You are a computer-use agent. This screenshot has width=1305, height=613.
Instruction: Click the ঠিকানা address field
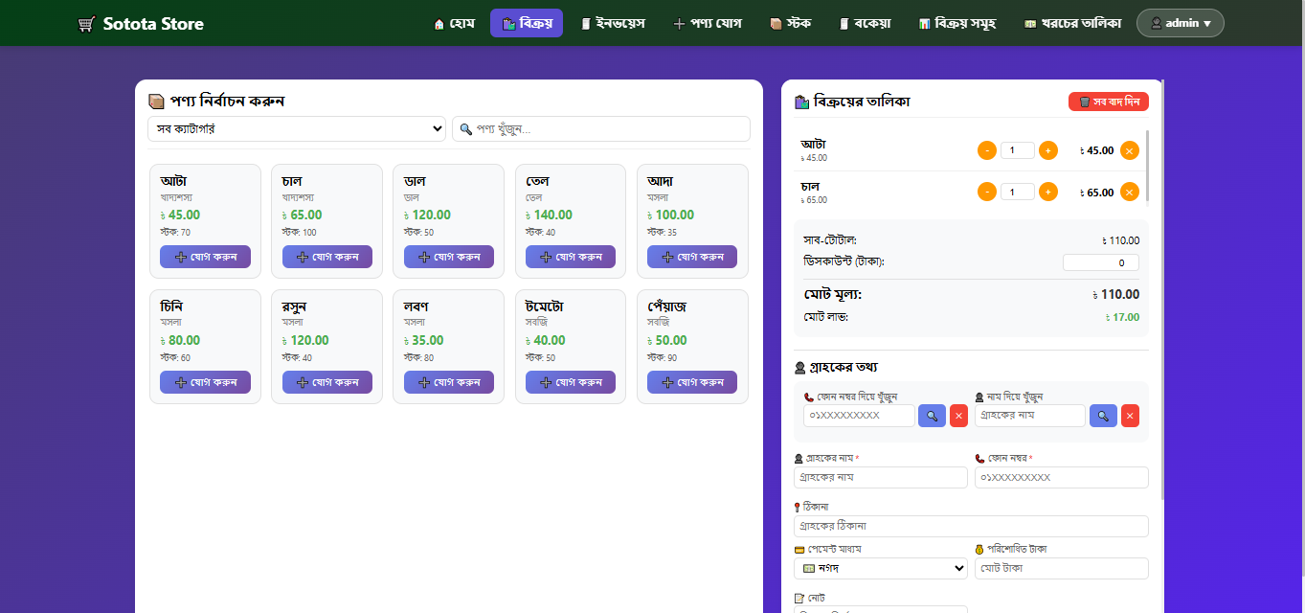tap(971, 526)
